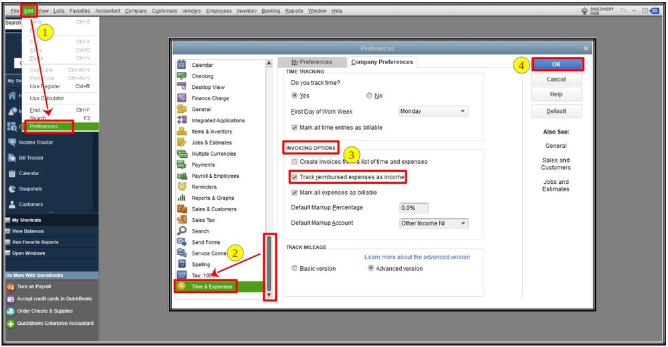
Task: Click Income Tracker sidebar icon
Action: (x=12, y=142)
